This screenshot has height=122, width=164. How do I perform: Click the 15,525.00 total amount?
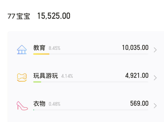[54, 16]
